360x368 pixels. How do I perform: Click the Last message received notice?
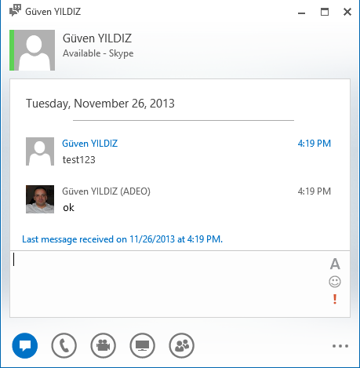(122, 239)
